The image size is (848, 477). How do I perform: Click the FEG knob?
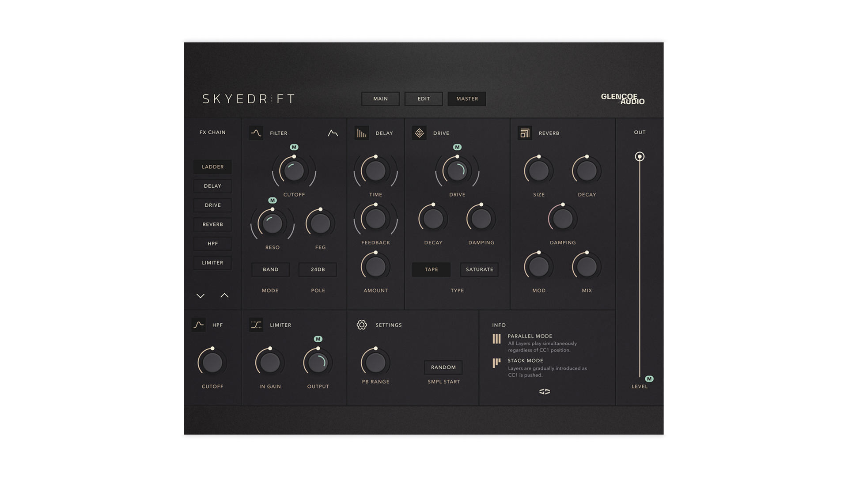point(320,224)
